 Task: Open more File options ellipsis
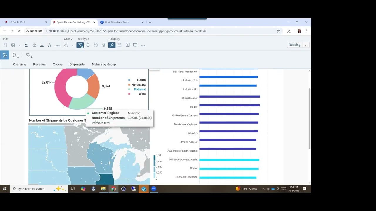tap(58, 45)
